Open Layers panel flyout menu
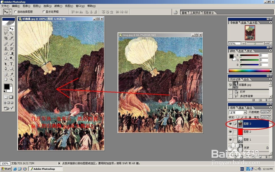Image resolution: width=275 pixels, height=172 pixels. coord(270,107)
